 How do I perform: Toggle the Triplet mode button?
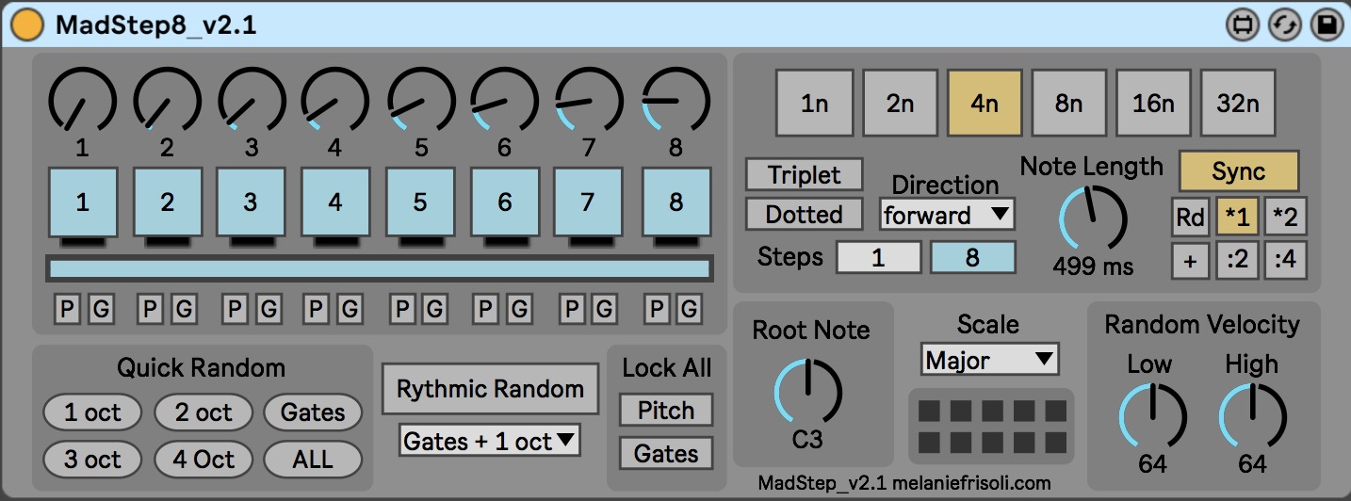(804, 174)
